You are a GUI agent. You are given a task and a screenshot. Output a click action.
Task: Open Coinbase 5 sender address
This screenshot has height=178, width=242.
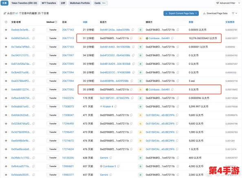(109, 166)
